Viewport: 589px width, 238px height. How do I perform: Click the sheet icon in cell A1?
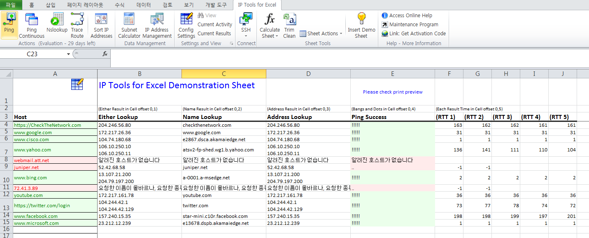point(77,84)
